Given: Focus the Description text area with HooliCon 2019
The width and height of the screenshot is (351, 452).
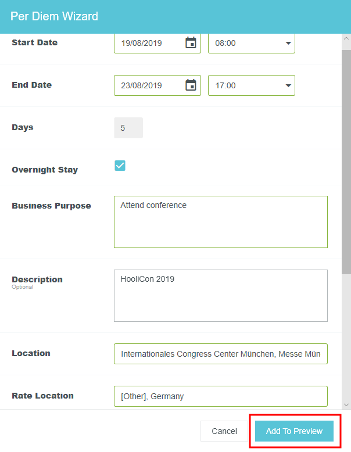Looking at the screenshot, I should [220, 296].
